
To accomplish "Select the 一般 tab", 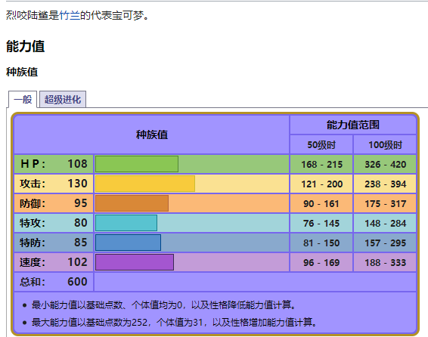I will pos(23,99).
